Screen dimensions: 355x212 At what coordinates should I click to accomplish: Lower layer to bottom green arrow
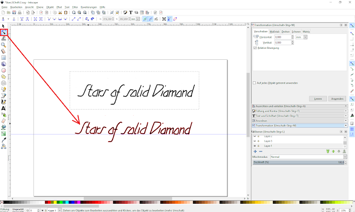pos(344,152)
